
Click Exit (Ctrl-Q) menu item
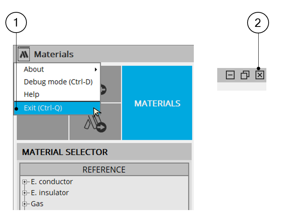[x=43, y=108]
